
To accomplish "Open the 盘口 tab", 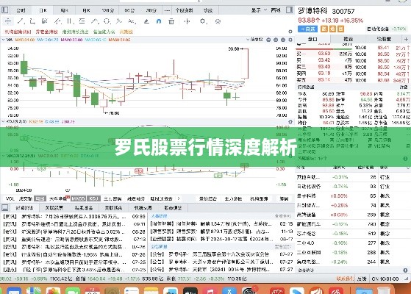I will click(312, 39).
